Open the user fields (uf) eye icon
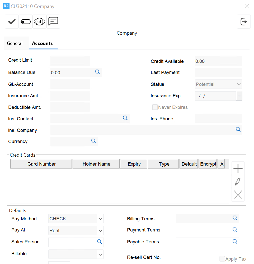Screen dimensions: 254x264 40,22
